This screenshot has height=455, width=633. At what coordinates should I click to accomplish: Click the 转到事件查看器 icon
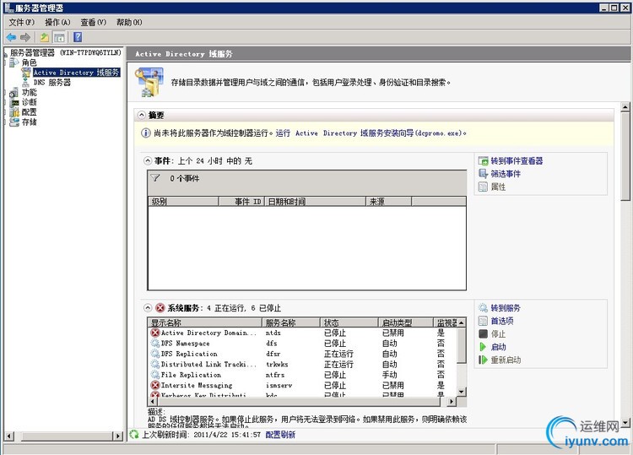coord(484,161)
